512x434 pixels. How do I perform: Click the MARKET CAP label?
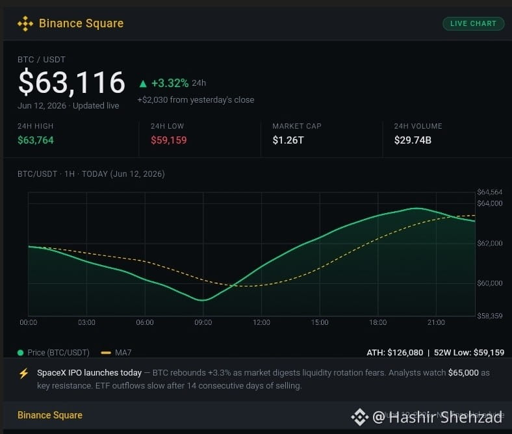click(x=297, y=126)
